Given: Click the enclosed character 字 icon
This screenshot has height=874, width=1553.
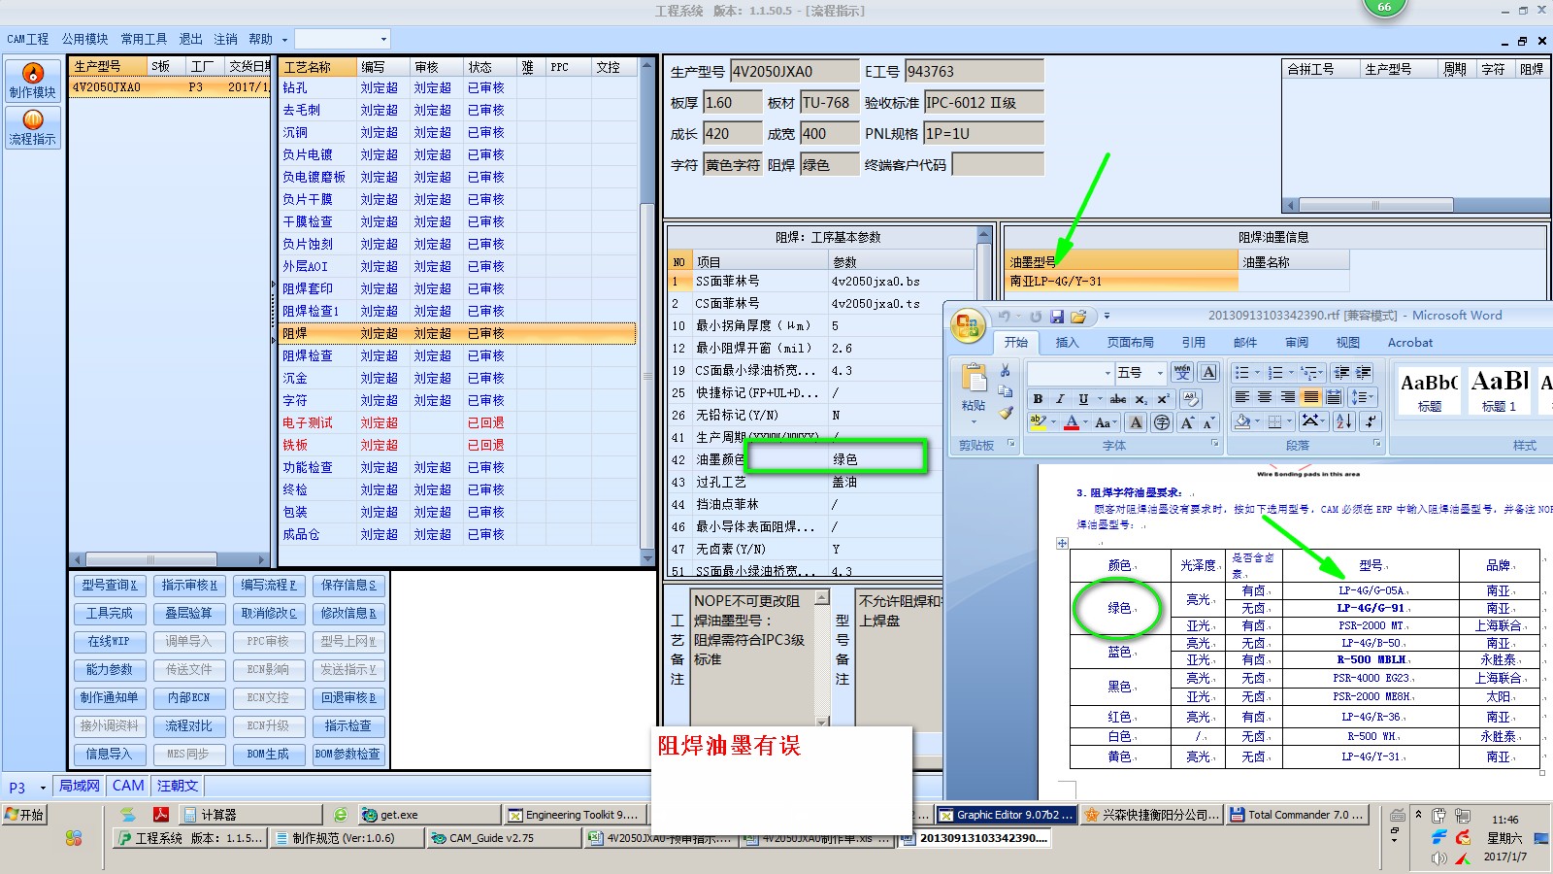Looking at the screenshot, I should pos(1162,422).
